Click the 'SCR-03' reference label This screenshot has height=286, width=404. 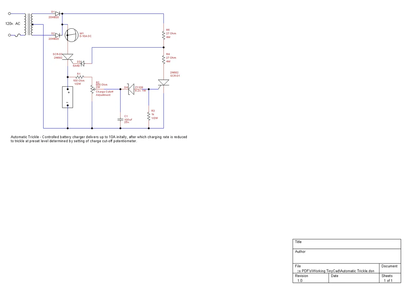tap(57, 54)
